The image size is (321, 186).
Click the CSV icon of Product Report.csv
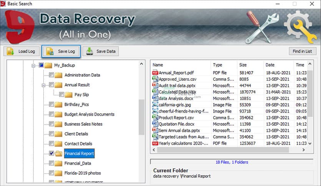[155, 117]
